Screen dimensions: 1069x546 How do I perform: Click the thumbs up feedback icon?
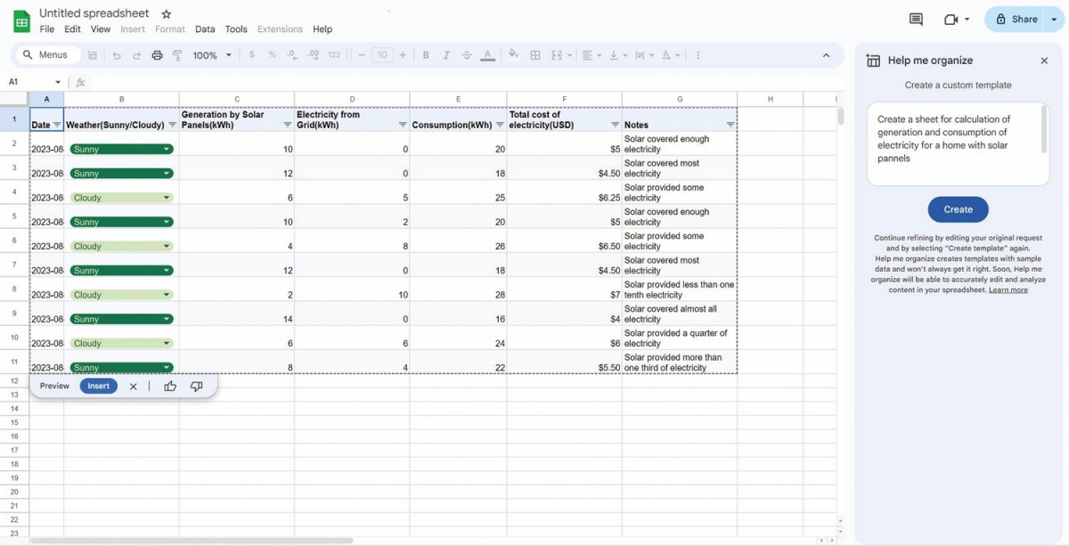pyautogui.click(x=170, y=387)
